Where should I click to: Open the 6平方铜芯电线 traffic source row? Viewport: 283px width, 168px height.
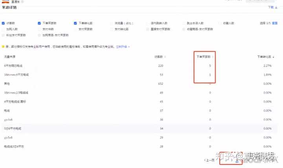13,65
